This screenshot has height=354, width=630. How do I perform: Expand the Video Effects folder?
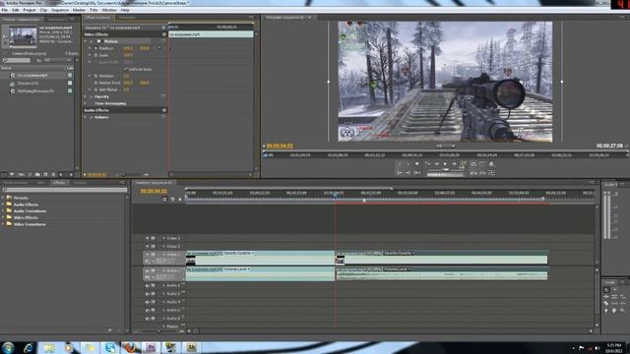(3, 217)
